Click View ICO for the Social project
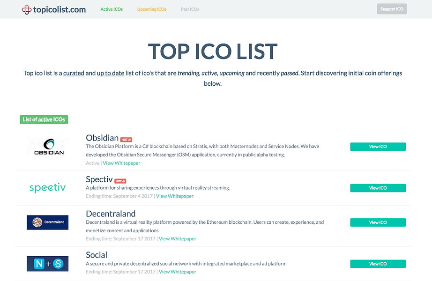This screenshot has width=432, height=281. (378, 264)
